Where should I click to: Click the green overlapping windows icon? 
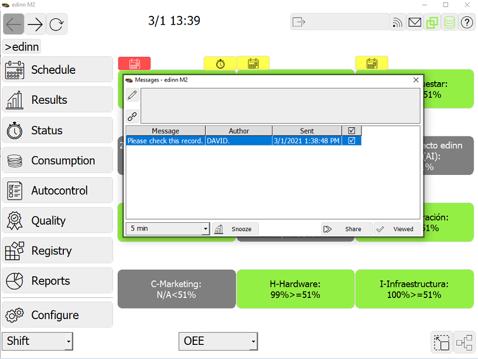432,22
